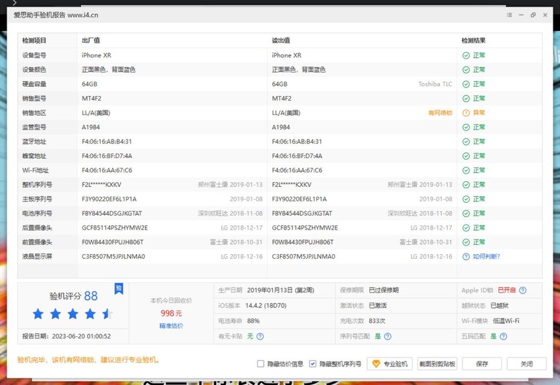
Task: Select the 已越狱 jailbreak status
Action: (499, 305)
